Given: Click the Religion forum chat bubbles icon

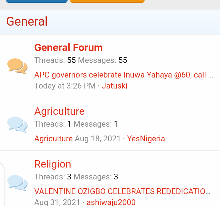Looking at the screenshot, I should [x=17, y=182].
